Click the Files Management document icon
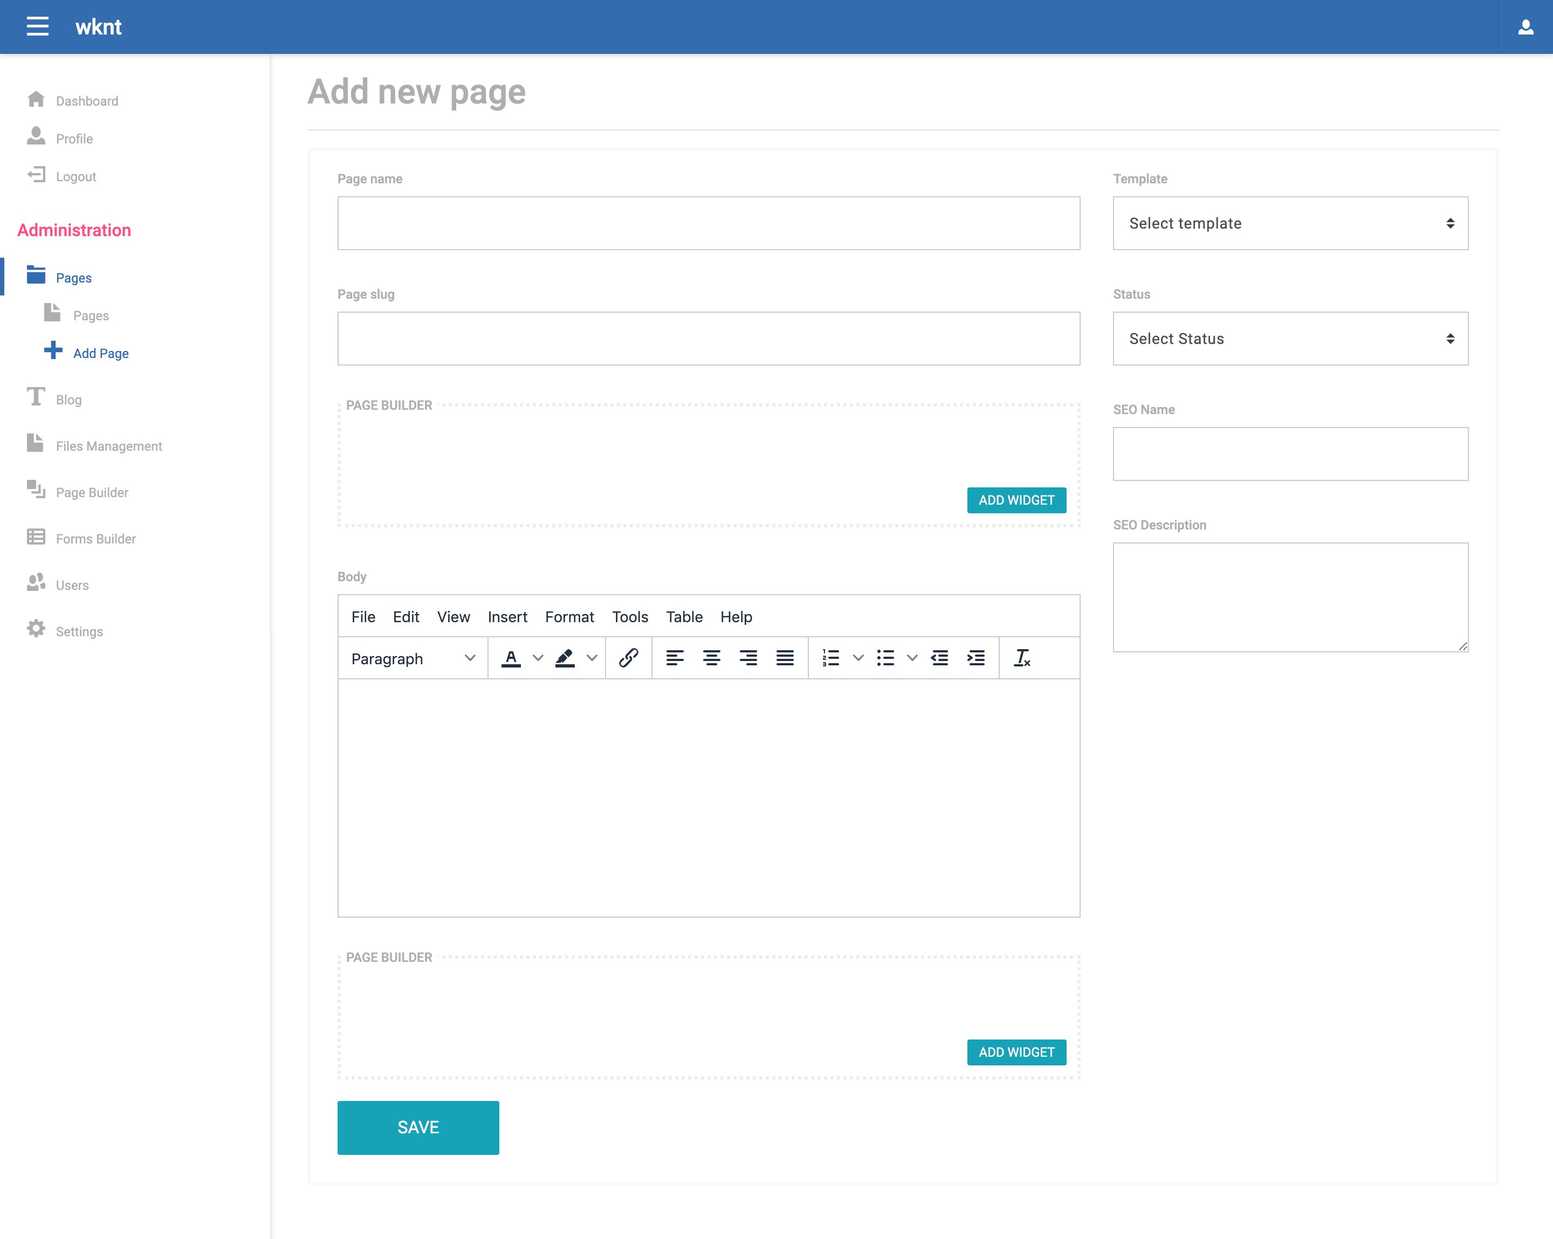Image resolution: width=1553 pixels, height=1239 pixels. point(35,443)
